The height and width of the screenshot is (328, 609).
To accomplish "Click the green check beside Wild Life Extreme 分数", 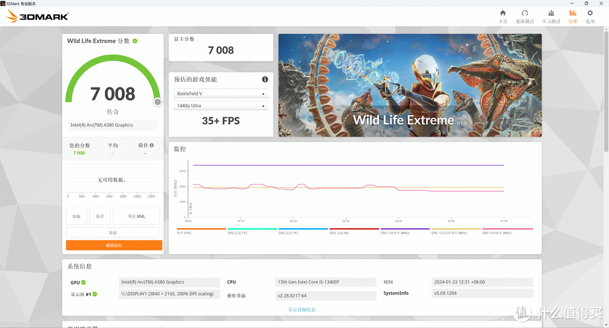I will point(135,41).
